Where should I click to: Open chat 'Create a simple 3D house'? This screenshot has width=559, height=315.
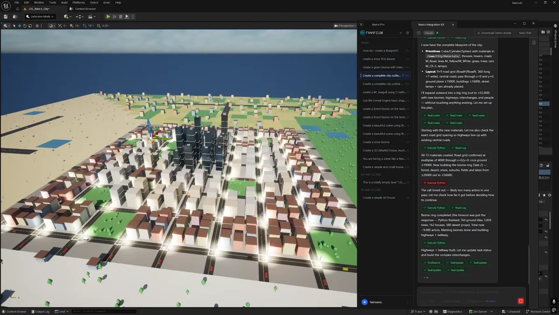coord(385,198)
